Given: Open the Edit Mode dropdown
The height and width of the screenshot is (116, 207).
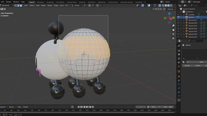Looking at the screenshot, I should pyautogui.click(x=6, y=5).
